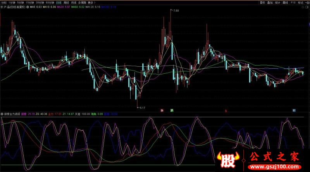Click the diamond icon at top right
Image resolution: width=310 pixels, height=172 pixels.
(303, 7)
